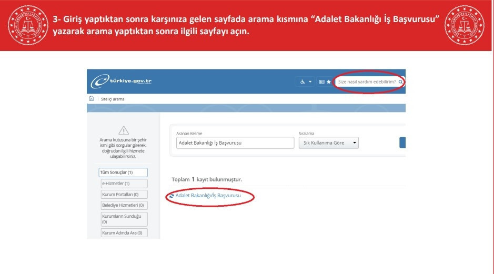Screen dimensions: 494x274
Task: Go to the home breadcrumb icon
Action: click(x=92, y=98)
